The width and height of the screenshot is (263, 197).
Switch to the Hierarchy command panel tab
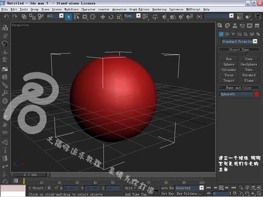pos(235,25)
